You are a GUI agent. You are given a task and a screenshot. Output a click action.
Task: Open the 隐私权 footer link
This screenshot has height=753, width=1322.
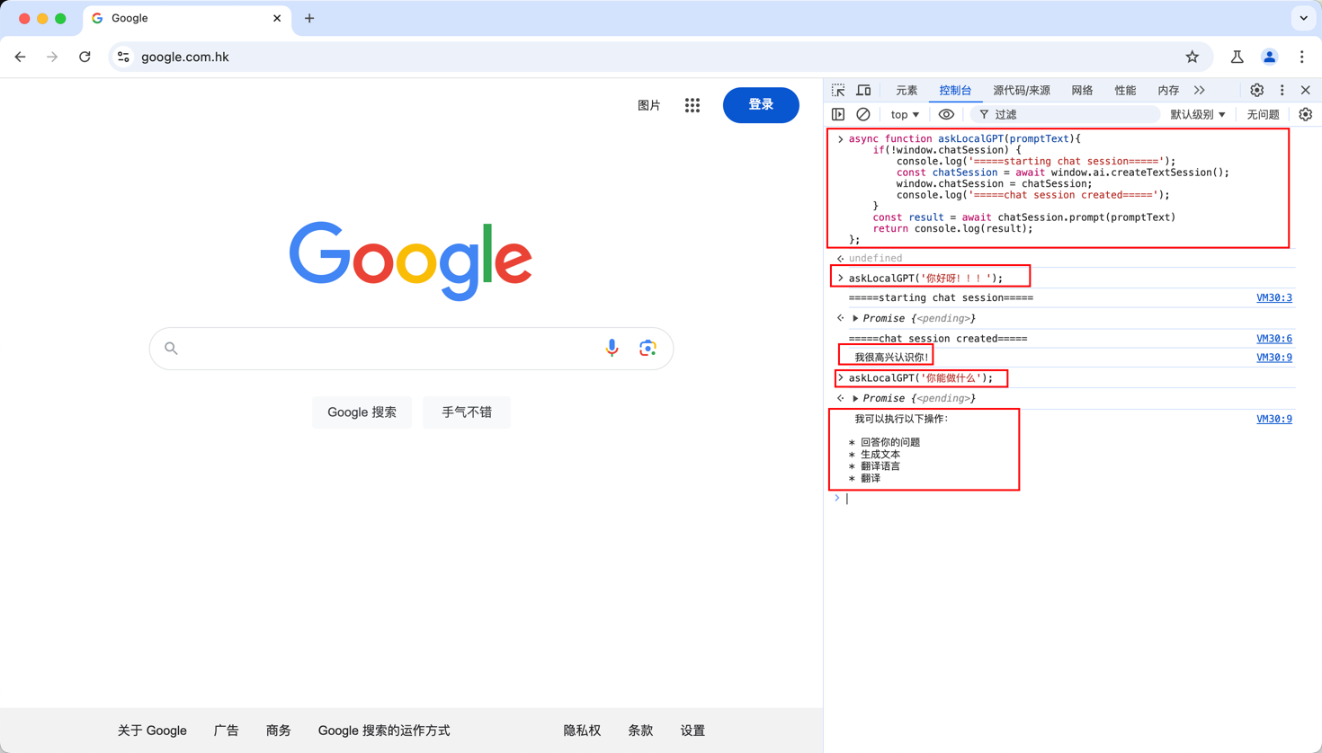pyautogui.click(x=582, y=731)
